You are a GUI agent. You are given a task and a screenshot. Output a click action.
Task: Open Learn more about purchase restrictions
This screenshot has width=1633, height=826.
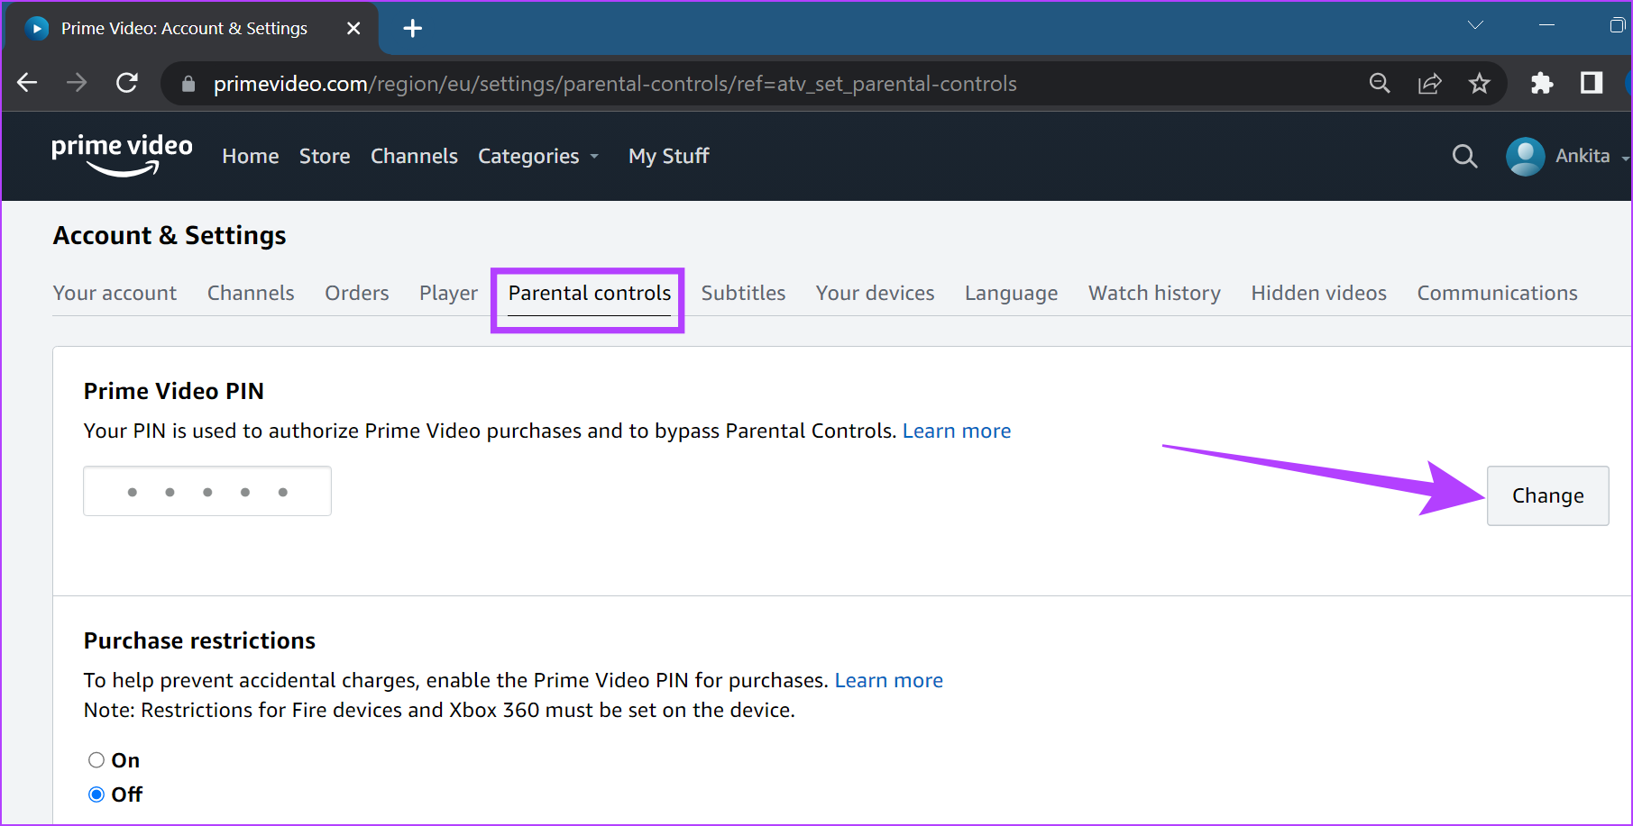pos(888,681)
